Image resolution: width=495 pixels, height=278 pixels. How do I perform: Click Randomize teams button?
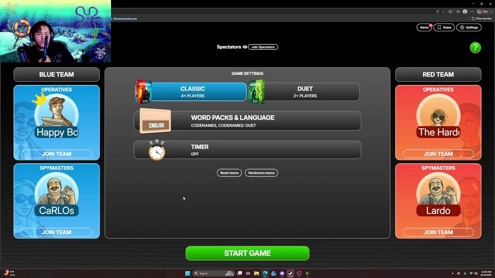tap(261, 173)
